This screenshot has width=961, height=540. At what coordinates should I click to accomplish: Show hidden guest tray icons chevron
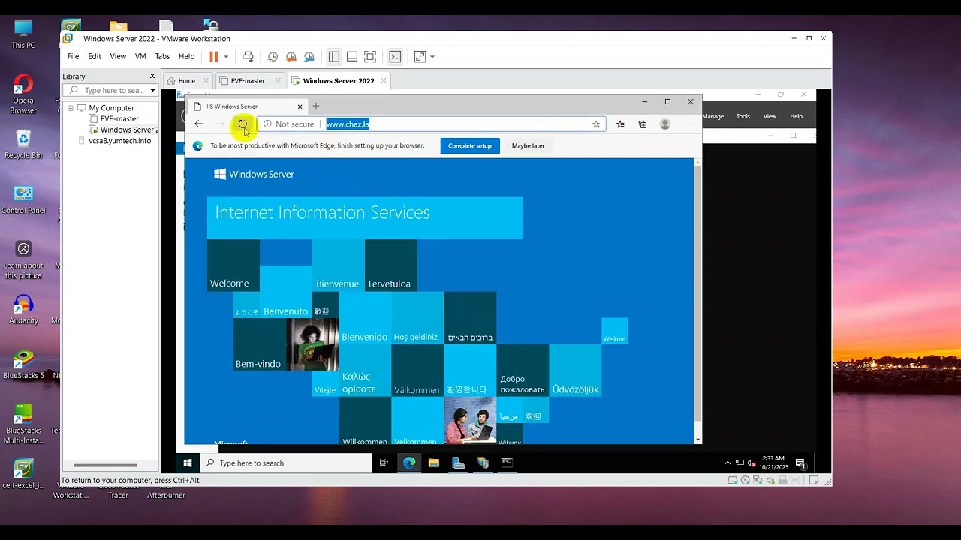(728, 463)
